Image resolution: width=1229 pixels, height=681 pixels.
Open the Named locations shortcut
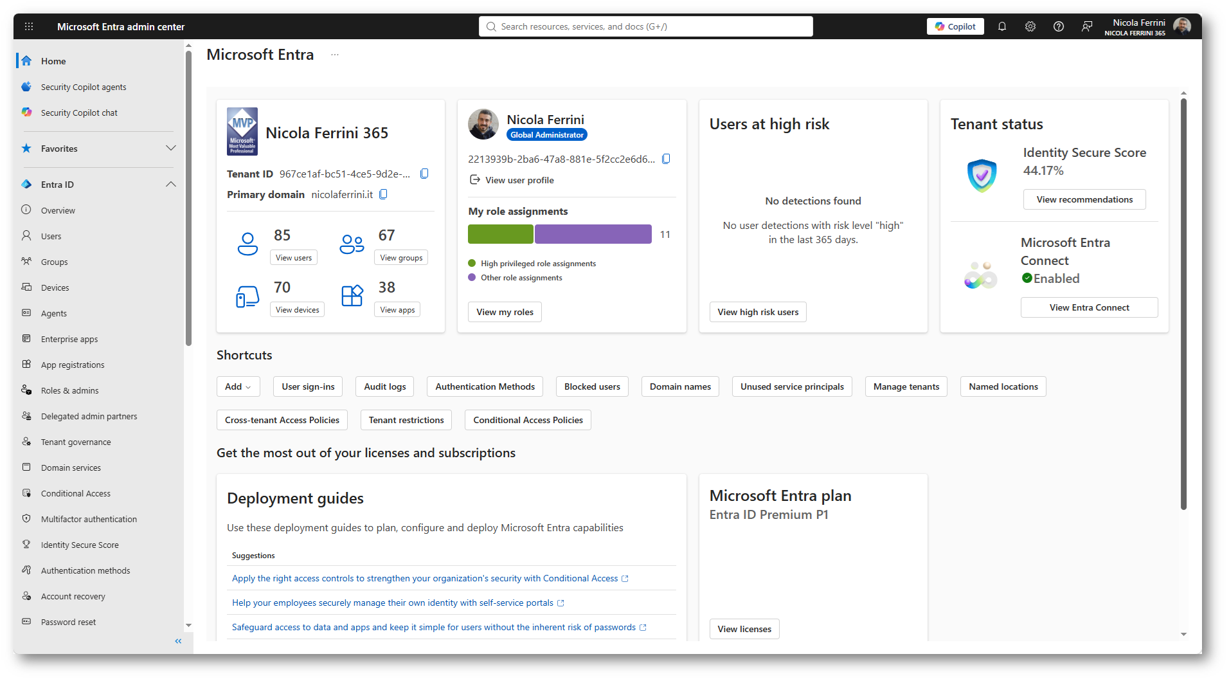pyautogui.click(x=1003, y=386)
